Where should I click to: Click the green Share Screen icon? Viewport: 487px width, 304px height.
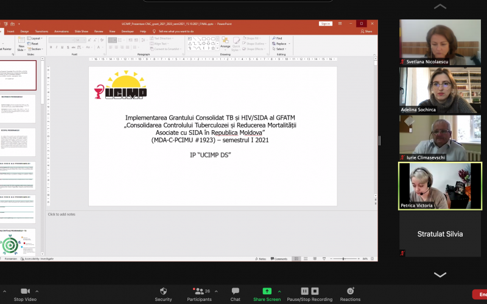(267, 291)
